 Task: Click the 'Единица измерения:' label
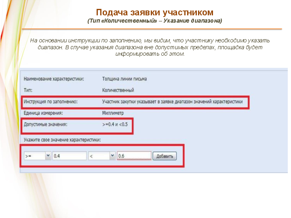[x=43, y=113]
